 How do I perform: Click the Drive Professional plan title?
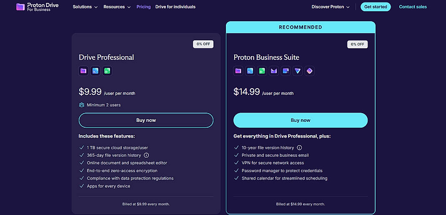[x=106, y=57]
